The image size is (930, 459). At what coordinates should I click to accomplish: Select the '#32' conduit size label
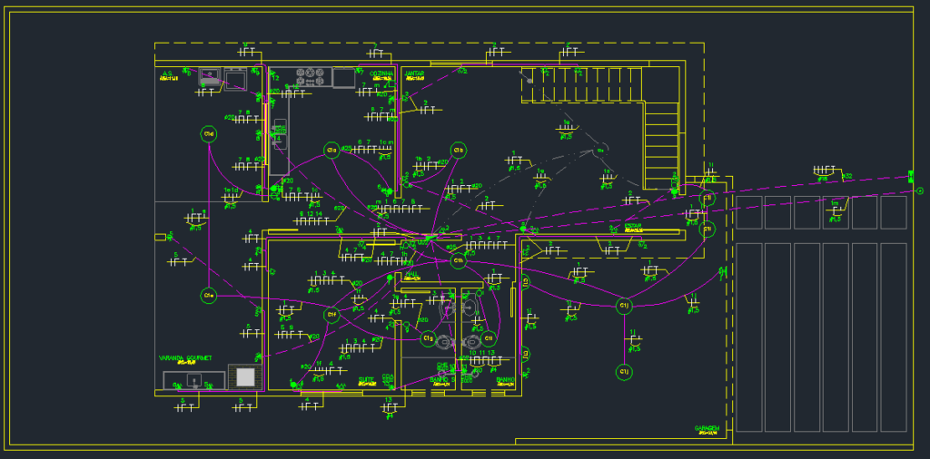pyautogui.click(x=847, y=176)
